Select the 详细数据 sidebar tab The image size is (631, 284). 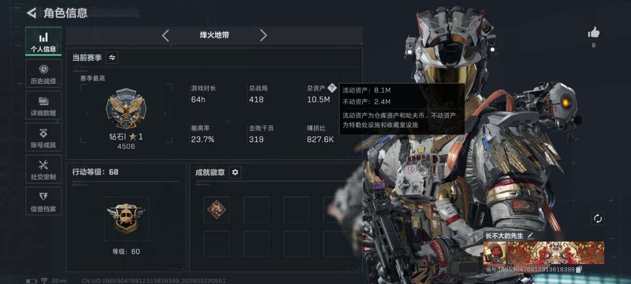coord(43,106)
